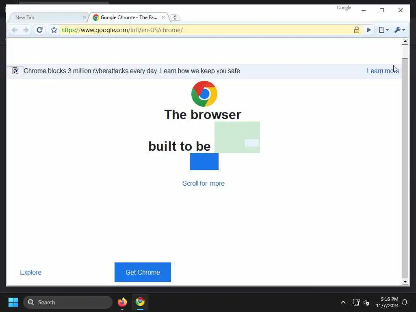The image size is (416, 312).
Task: Open the clock and date panel
Action: pyautogui.click(x=387, y=302)
